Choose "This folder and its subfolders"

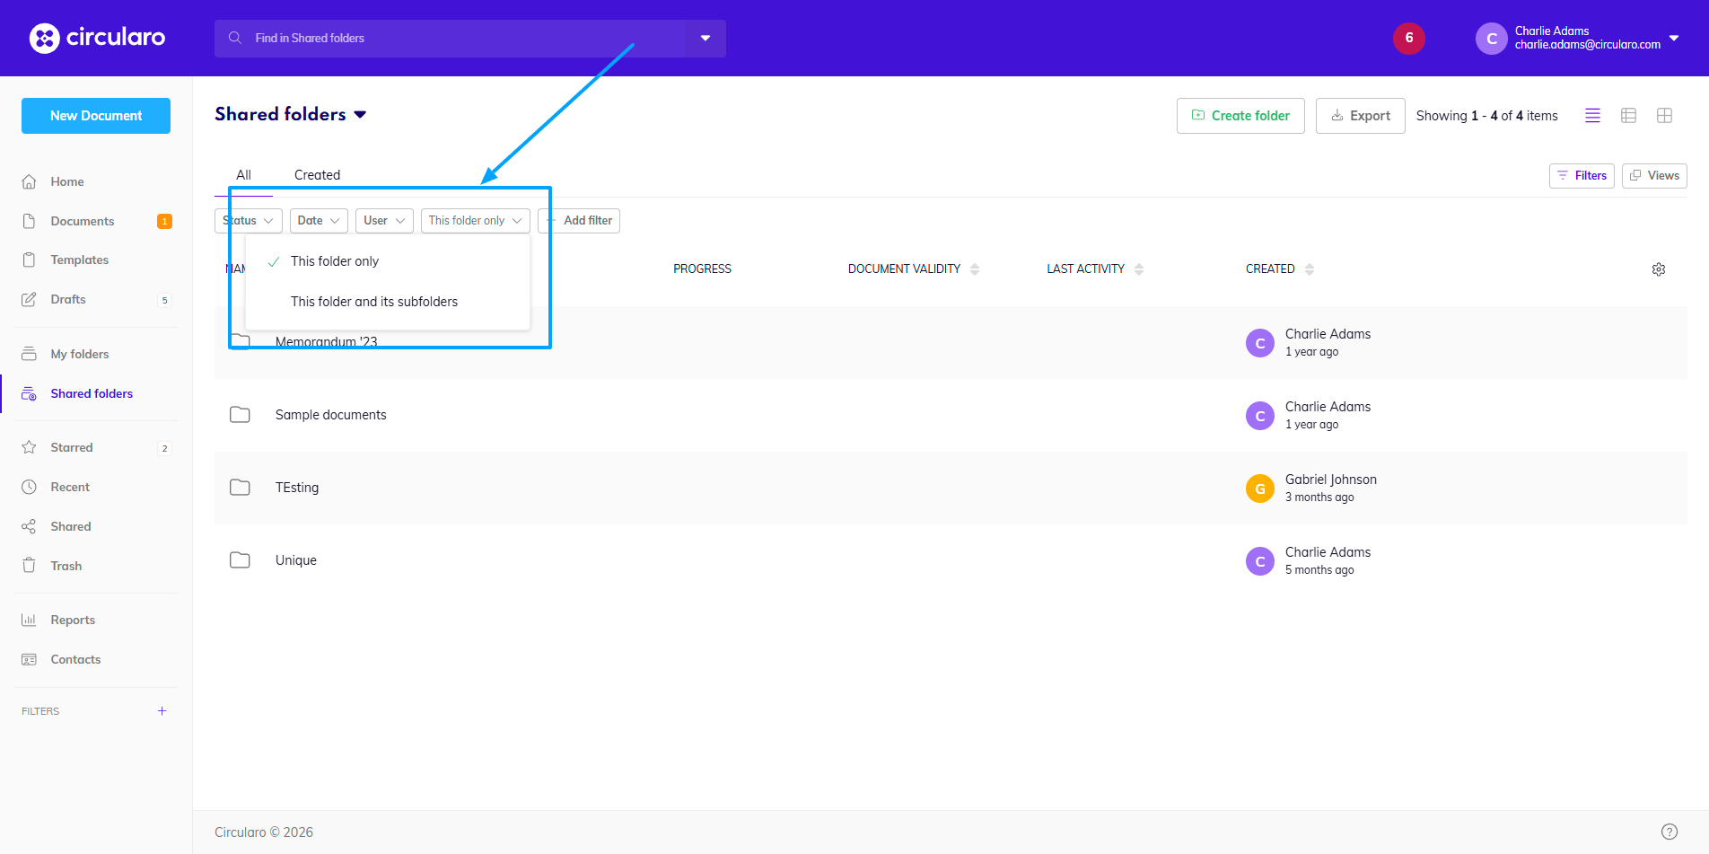point(373,302)
